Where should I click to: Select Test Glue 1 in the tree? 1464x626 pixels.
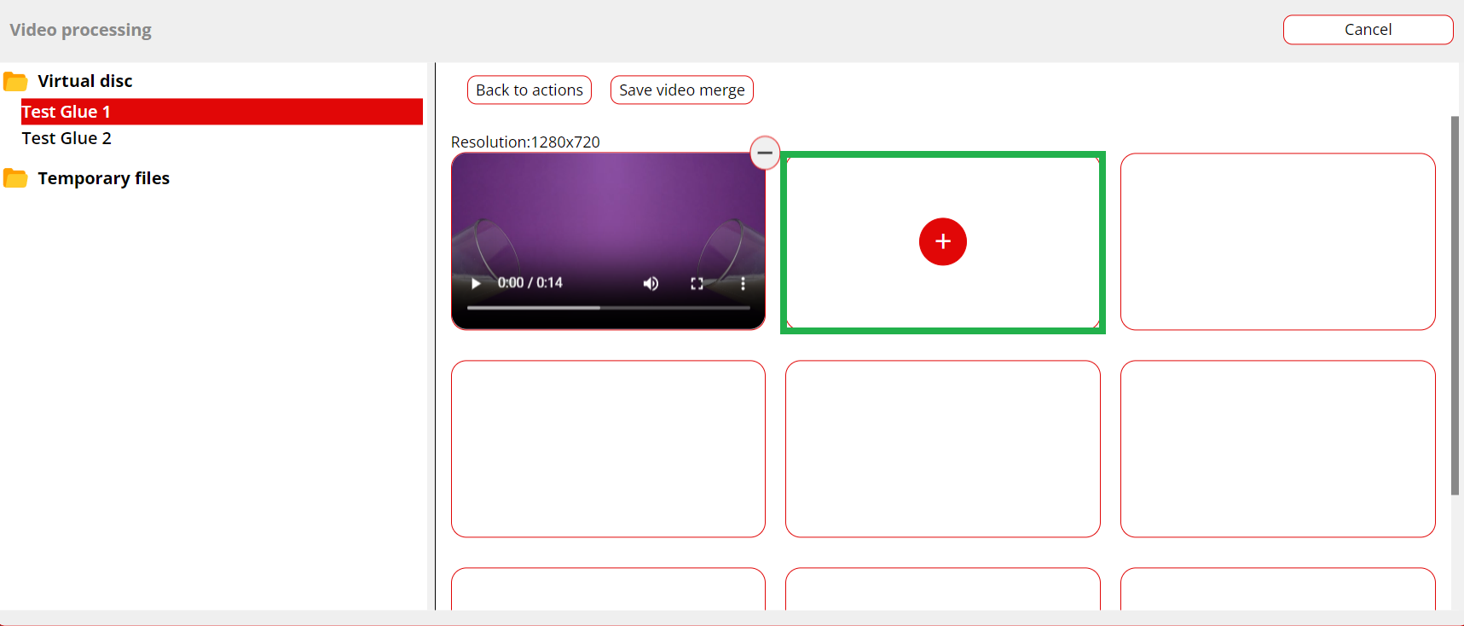[x=67, y=112]
